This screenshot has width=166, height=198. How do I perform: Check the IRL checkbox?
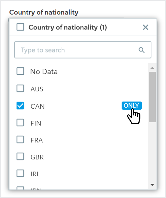20,173
